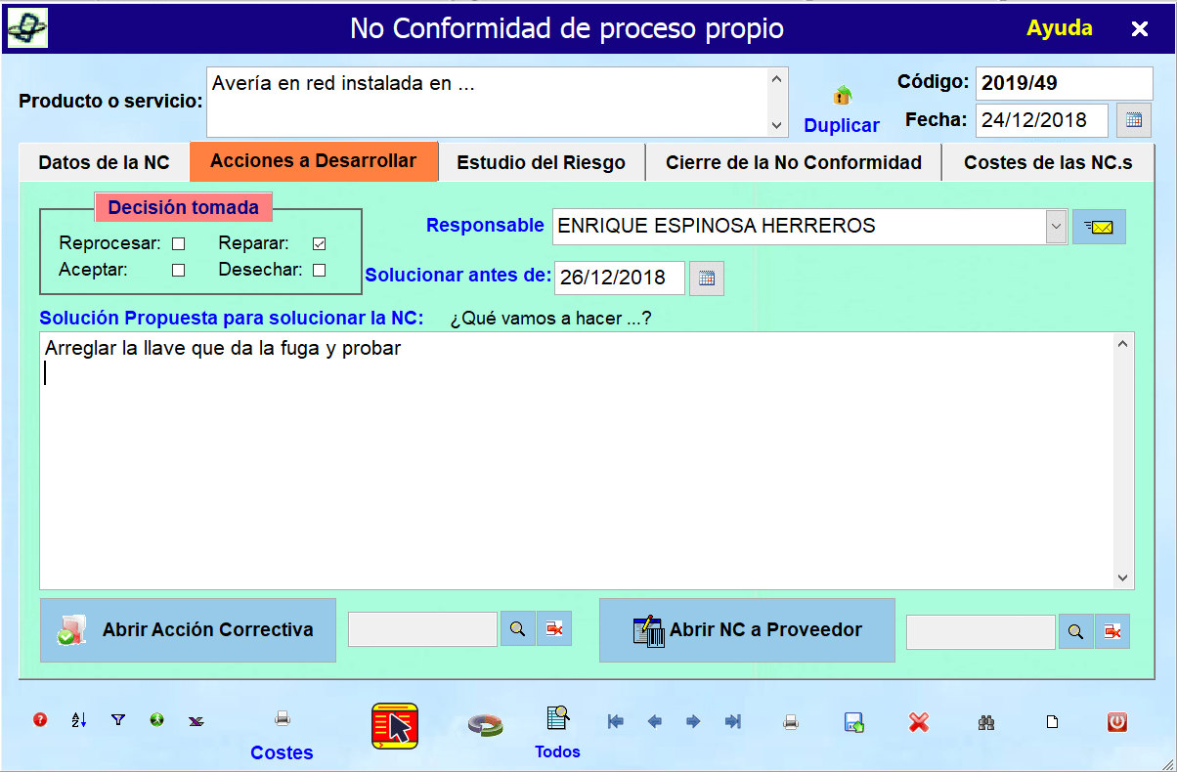1177x772 pixels.
Task: Go to the previous record
Action: click(655, 721)
